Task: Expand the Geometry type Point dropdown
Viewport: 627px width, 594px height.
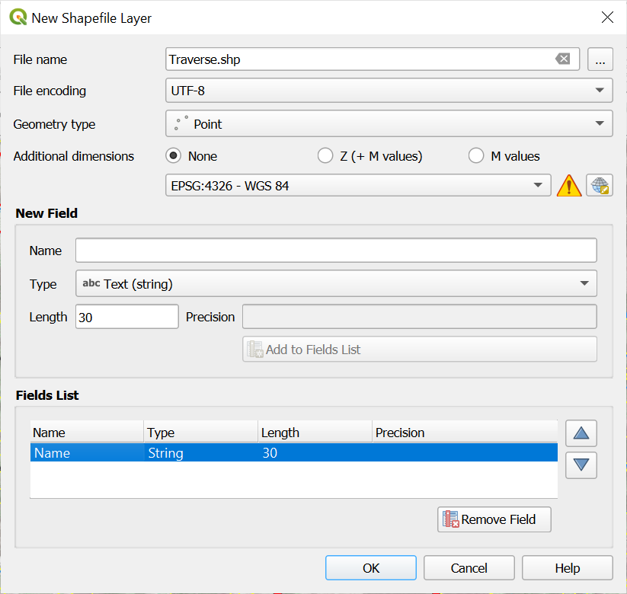Action: point(389,123)
